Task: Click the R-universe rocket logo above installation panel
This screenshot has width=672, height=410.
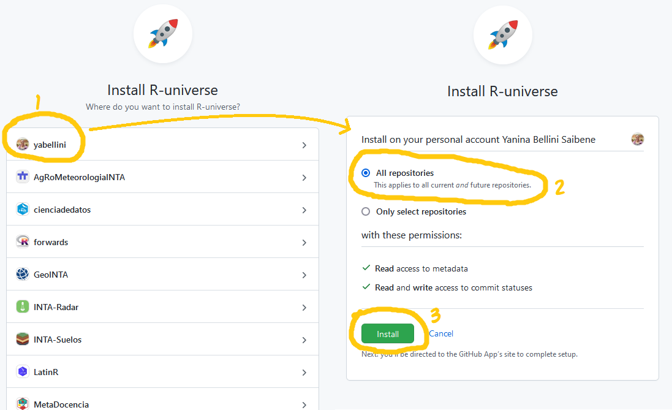Action: click(502, 36)
